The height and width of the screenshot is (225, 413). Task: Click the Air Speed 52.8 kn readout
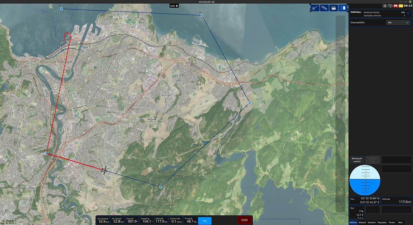tap(117, 220)
